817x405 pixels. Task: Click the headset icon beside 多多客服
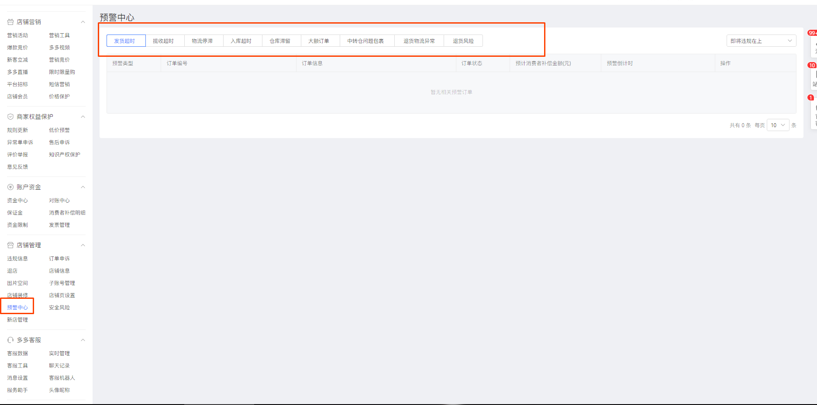(x=10, y=340)
